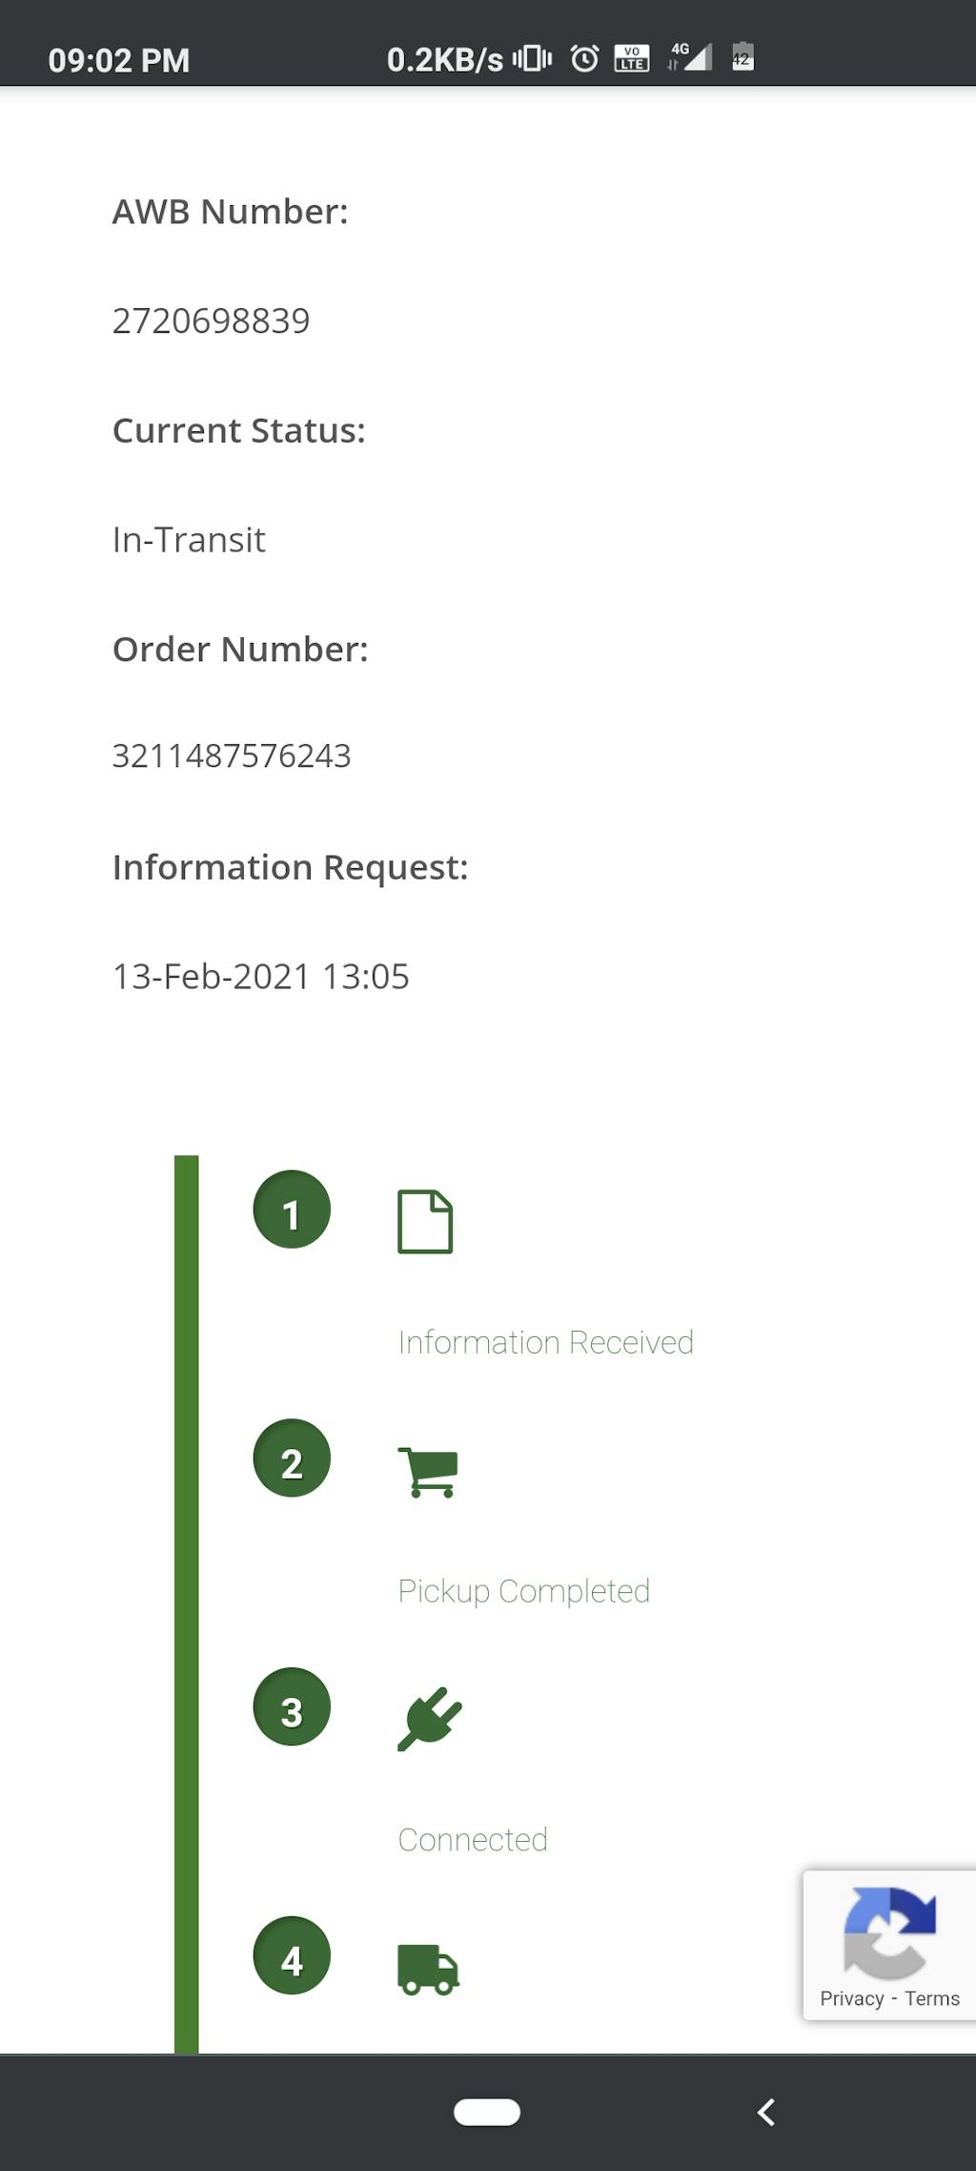
Task: Click the document icon for Information Received
Action: [x=425, y=1221]
